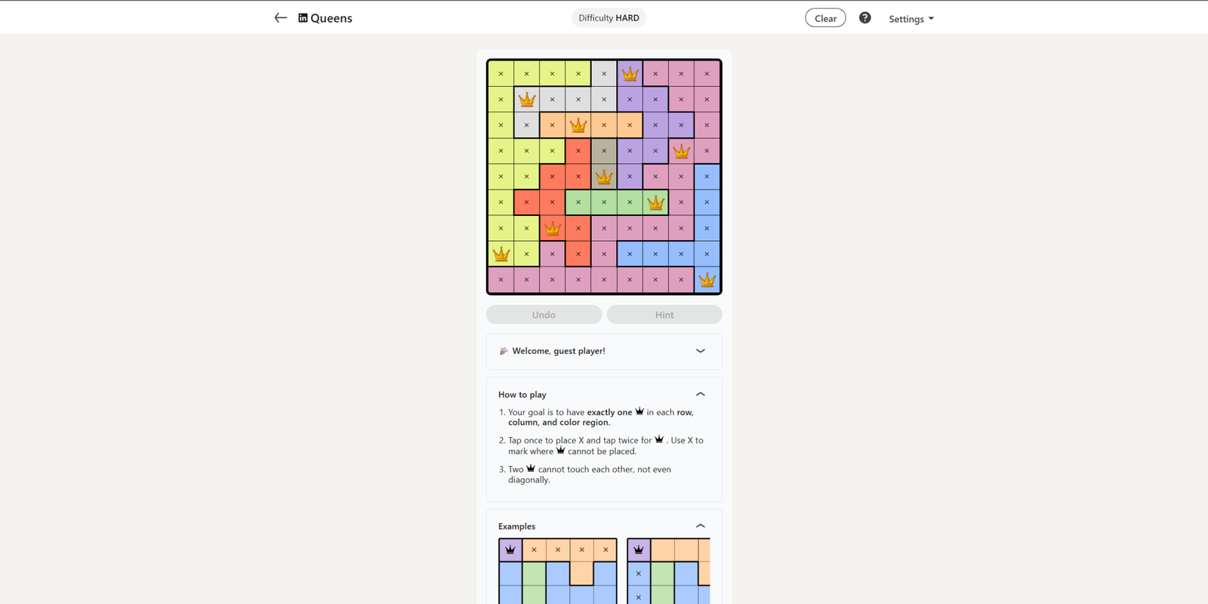Viewport: 1208px width, 604px height.
Task: Click the crown in the blue bottom-right cell
Action: pos(707,280)
